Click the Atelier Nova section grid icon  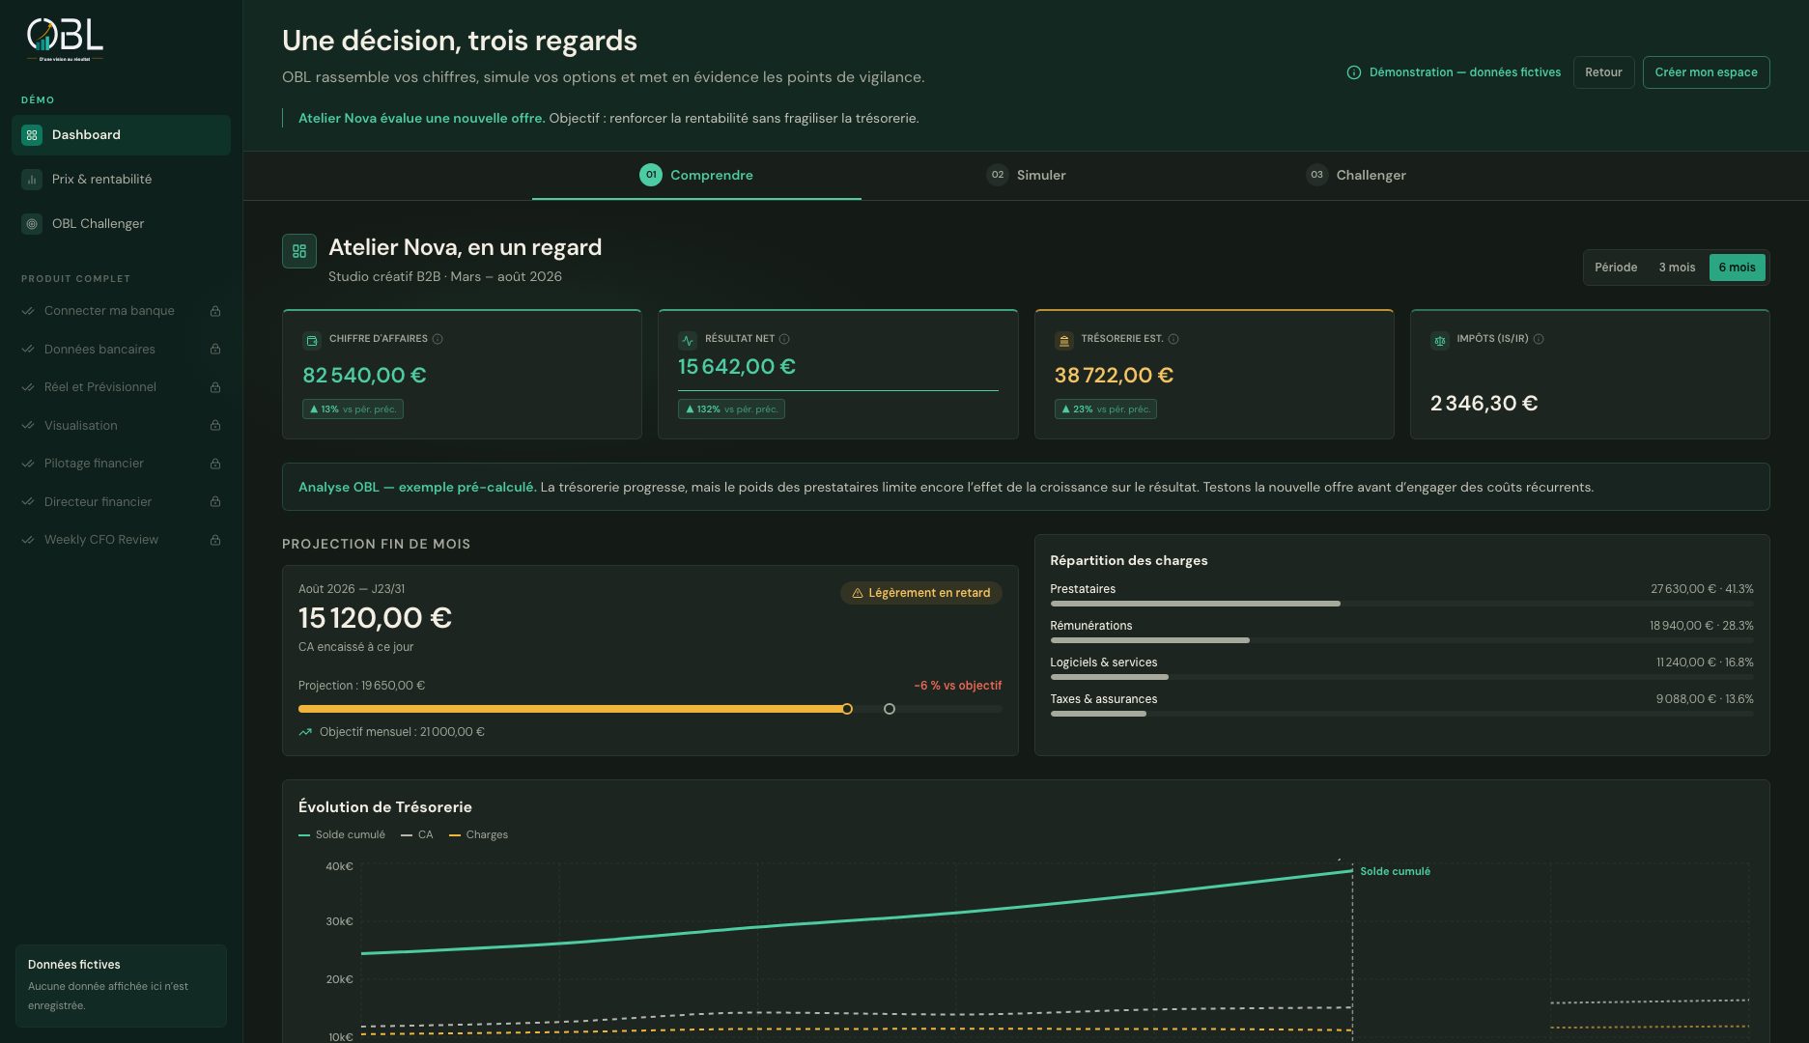coord(299,251)
